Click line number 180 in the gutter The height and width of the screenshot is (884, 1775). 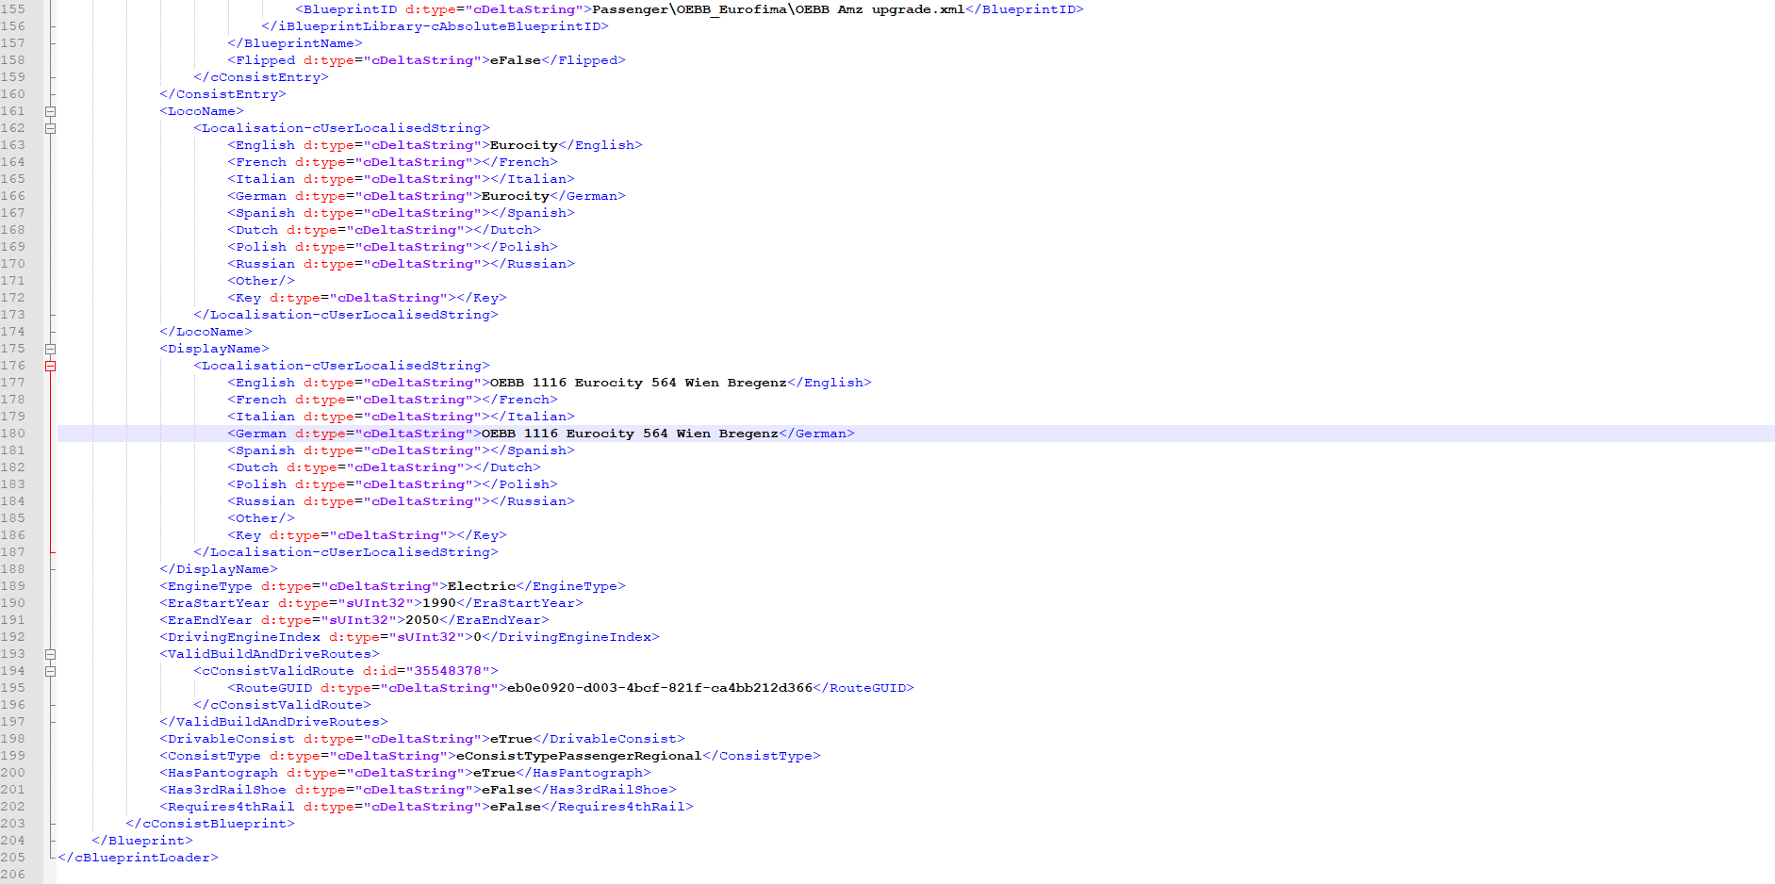point(13,434)
